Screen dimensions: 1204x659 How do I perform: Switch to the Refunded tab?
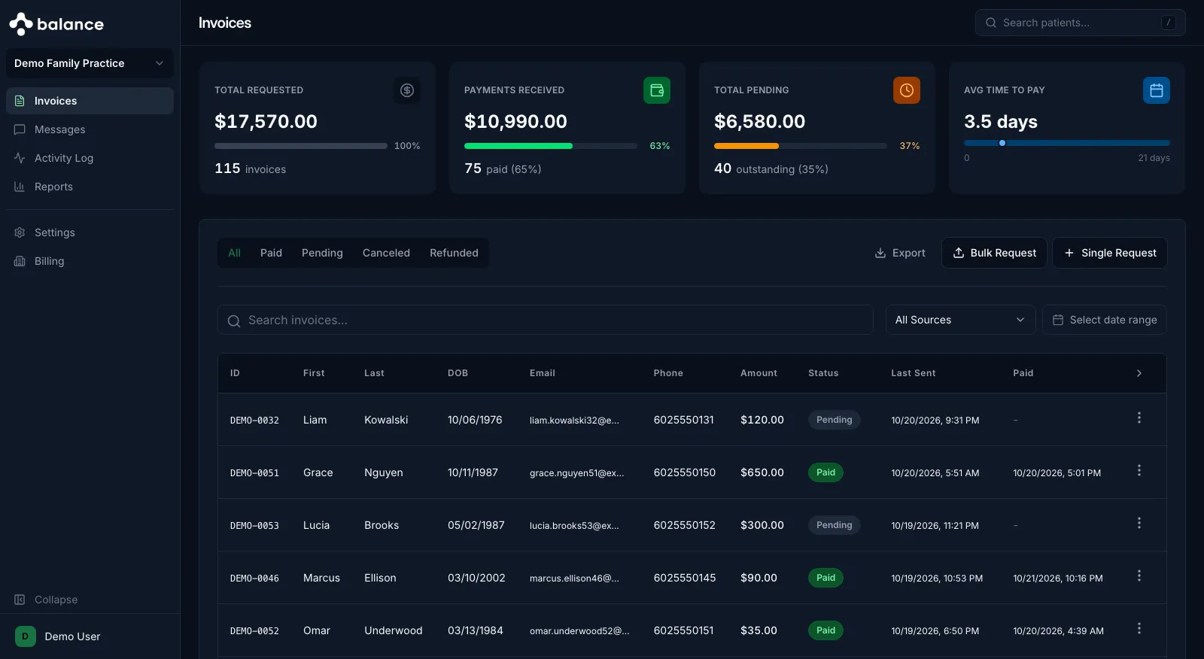[x=454, y=253]
